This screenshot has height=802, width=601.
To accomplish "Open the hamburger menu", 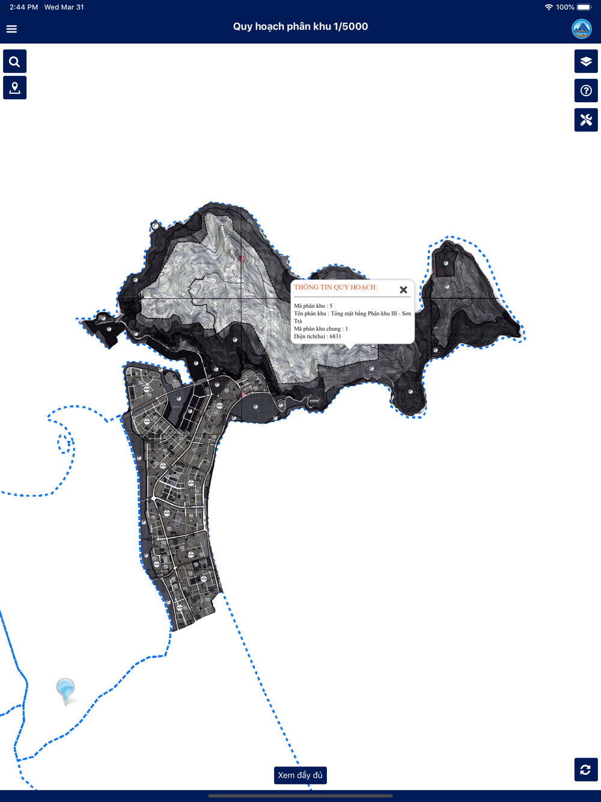I will point(11,29).
